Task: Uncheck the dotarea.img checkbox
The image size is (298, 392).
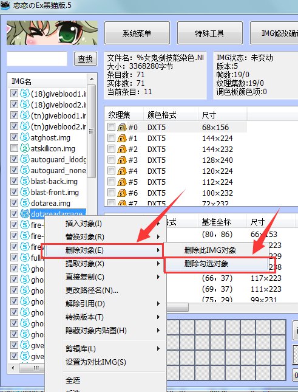Action: click(x=14, y=203)
